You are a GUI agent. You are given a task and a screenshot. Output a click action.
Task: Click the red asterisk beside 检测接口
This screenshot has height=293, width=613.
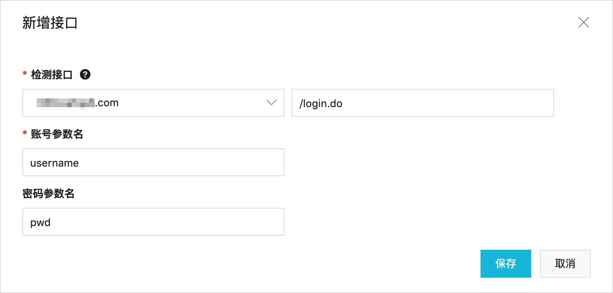click(25, 74)
